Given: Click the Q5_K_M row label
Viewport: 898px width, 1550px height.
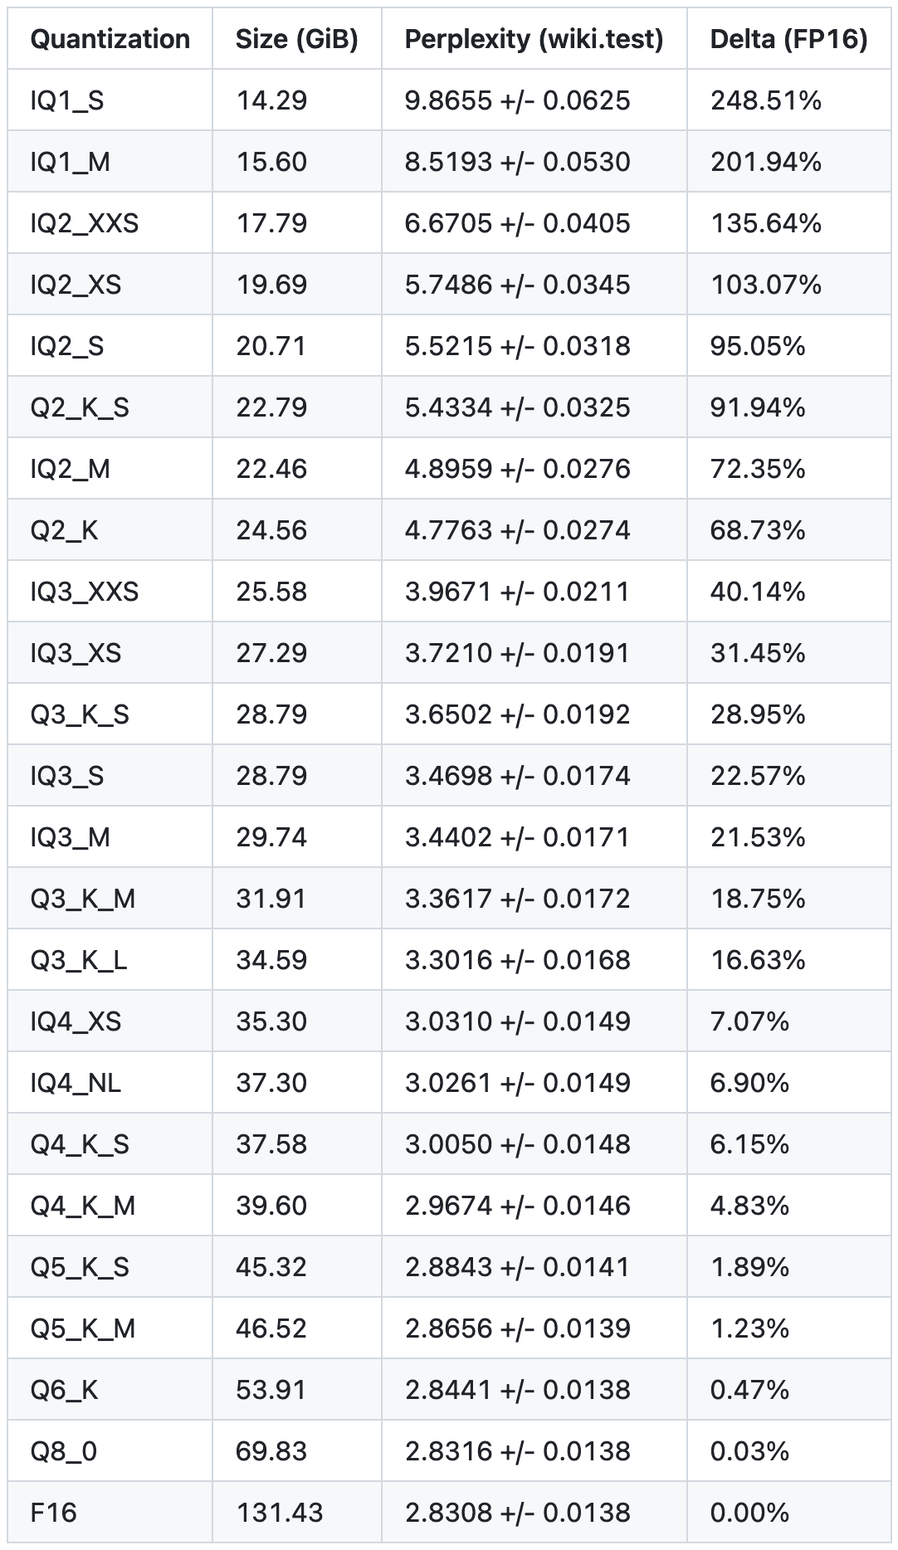Looking at the screenshot, I should (x=82, y=1328).
